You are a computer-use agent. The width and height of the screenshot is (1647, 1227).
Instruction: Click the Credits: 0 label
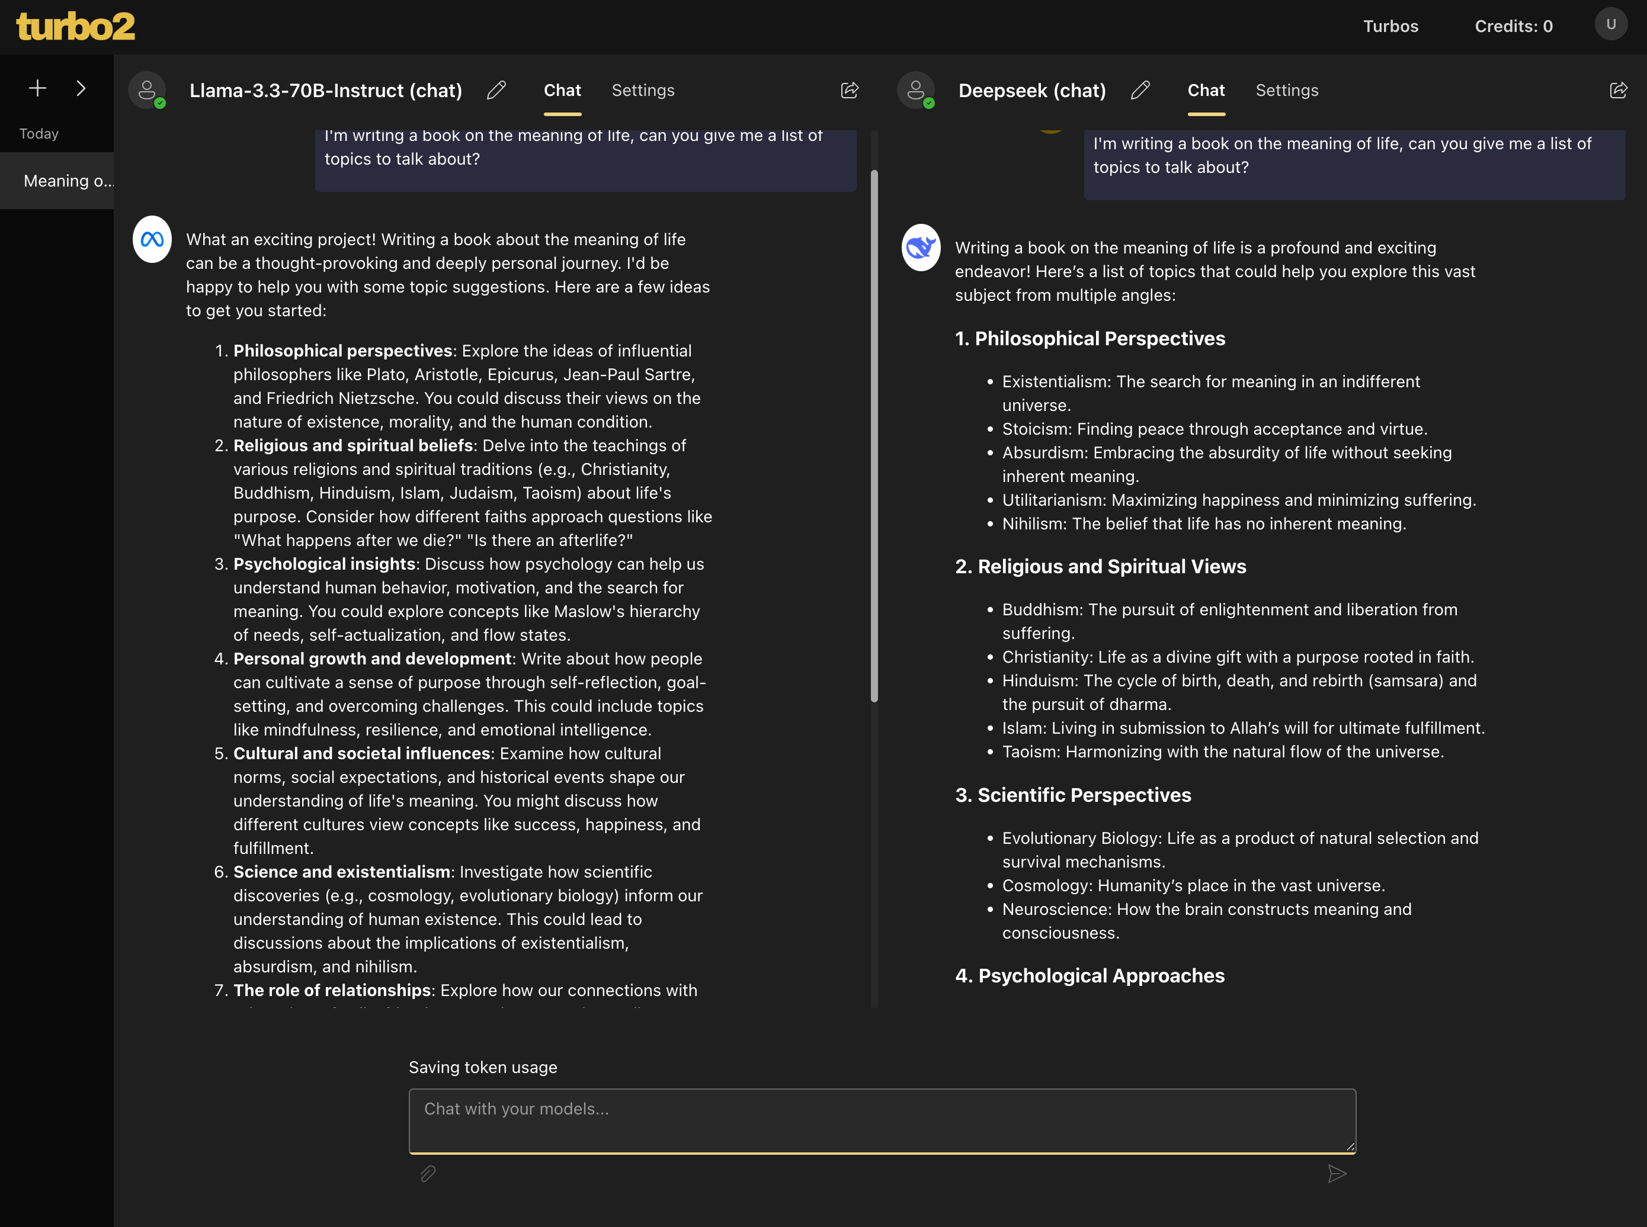[x=1513, y=26]
